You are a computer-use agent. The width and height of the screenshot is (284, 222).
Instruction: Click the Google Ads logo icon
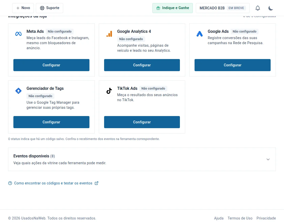point(200,34)
